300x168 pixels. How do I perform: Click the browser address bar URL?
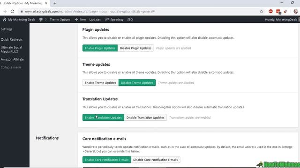coord(90,11)
